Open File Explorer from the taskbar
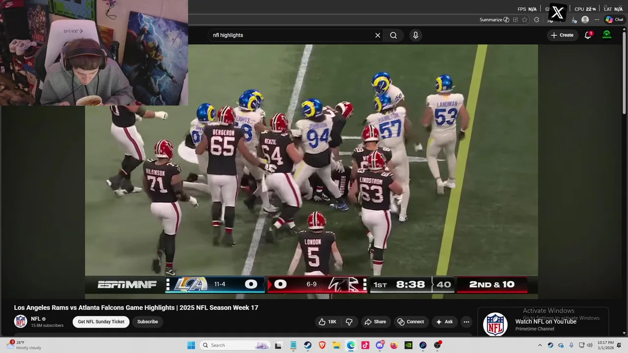The image size is (628, 353). [337, 345]
